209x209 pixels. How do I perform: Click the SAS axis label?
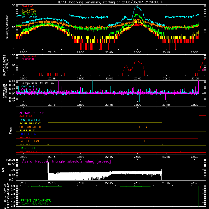point(3,170)
